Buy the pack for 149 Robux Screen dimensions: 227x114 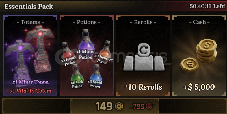[114, 106]
